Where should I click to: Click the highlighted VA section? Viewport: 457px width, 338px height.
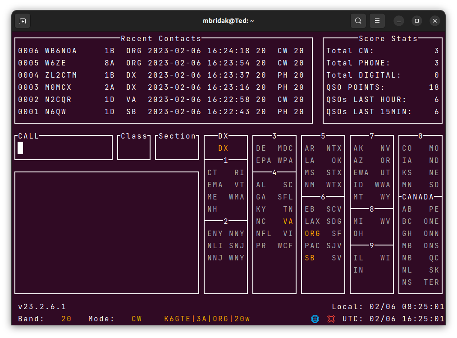click(x=288, y=221)
